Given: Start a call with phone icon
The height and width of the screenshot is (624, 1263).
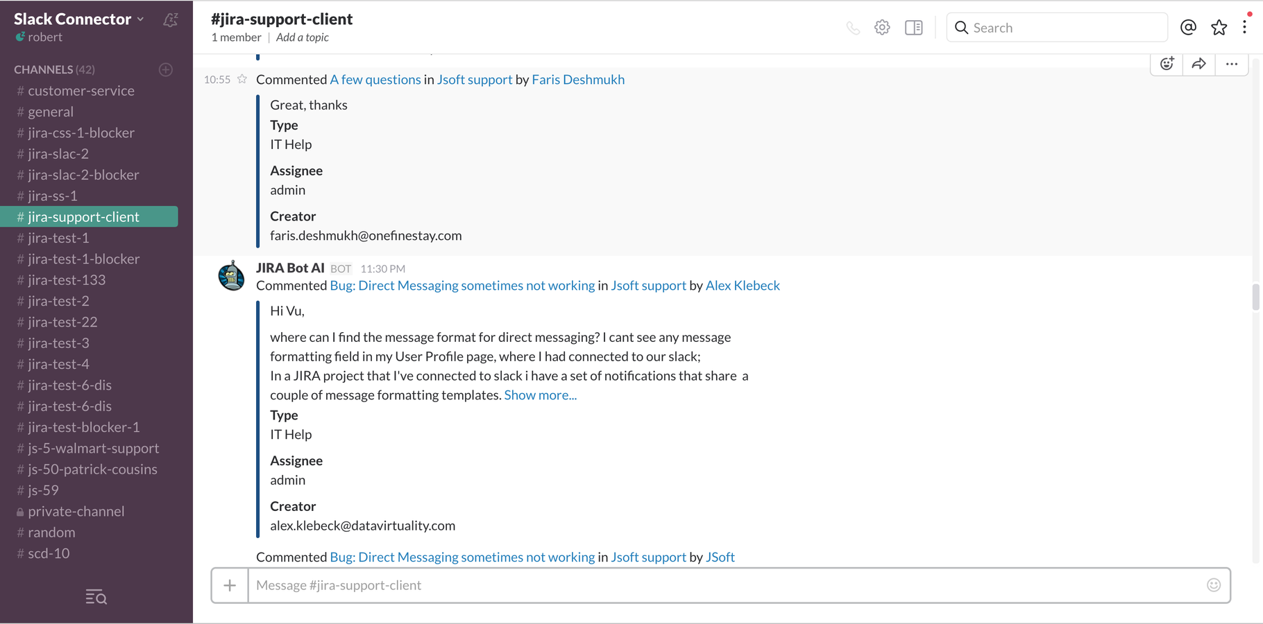Looking at the screenshot, I should coord(853,28).
